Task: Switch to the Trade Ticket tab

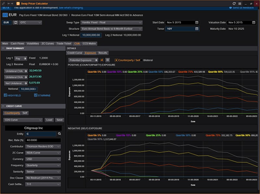Action: 64,44
